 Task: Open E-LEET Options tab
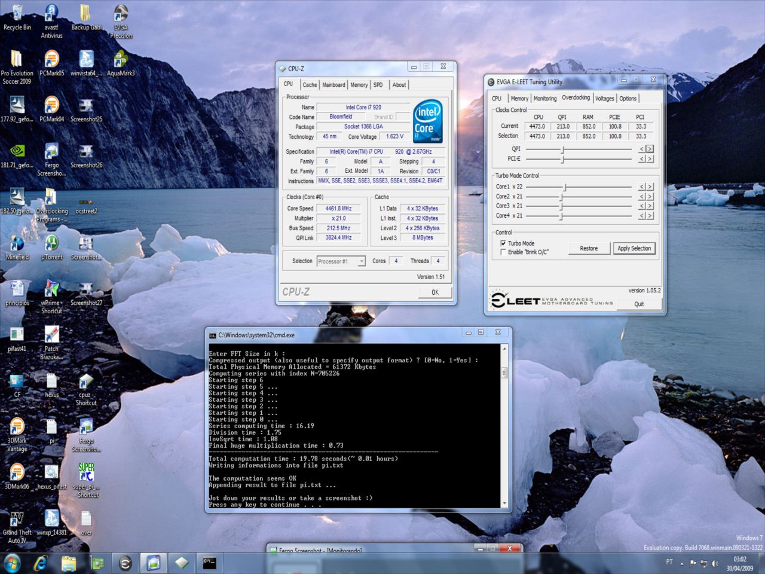pos(628,99)
